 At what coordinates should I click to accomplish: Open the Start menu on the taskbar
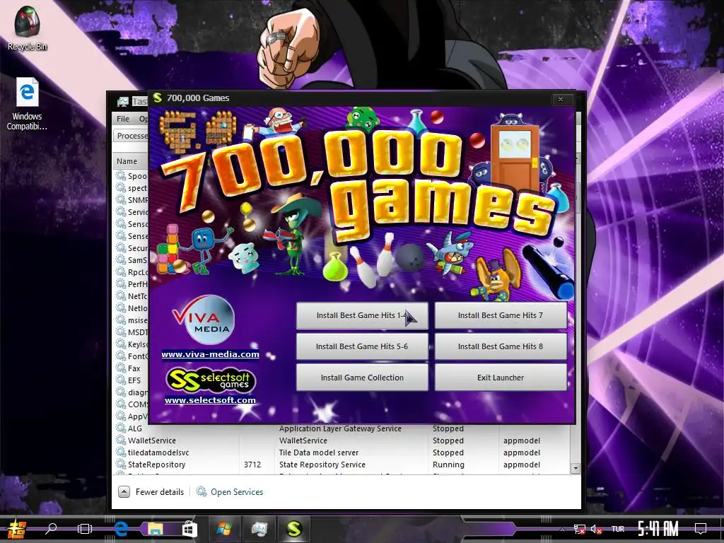[x=17, y=529]
